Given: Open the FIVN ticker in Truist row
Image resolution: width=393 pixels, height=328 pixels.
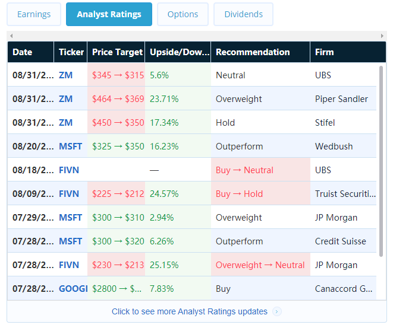Looking at the screenshot, I should point(69,194).
